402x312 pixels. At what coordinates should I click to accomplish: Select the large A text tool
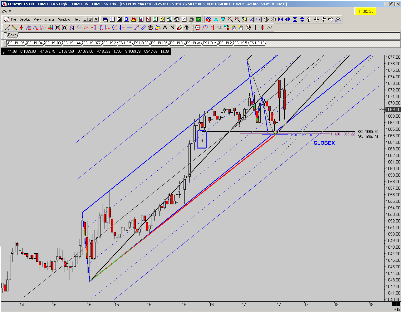click(x=165, y=27)
